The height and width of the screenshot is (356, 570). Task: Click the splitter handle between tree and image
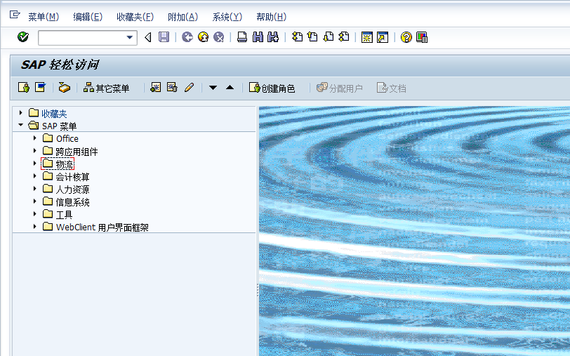[x=258, y=290]
